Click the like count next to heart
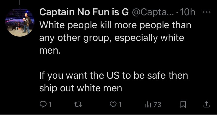Viewport: 217px width, 115px height. (x=120, y=105)
